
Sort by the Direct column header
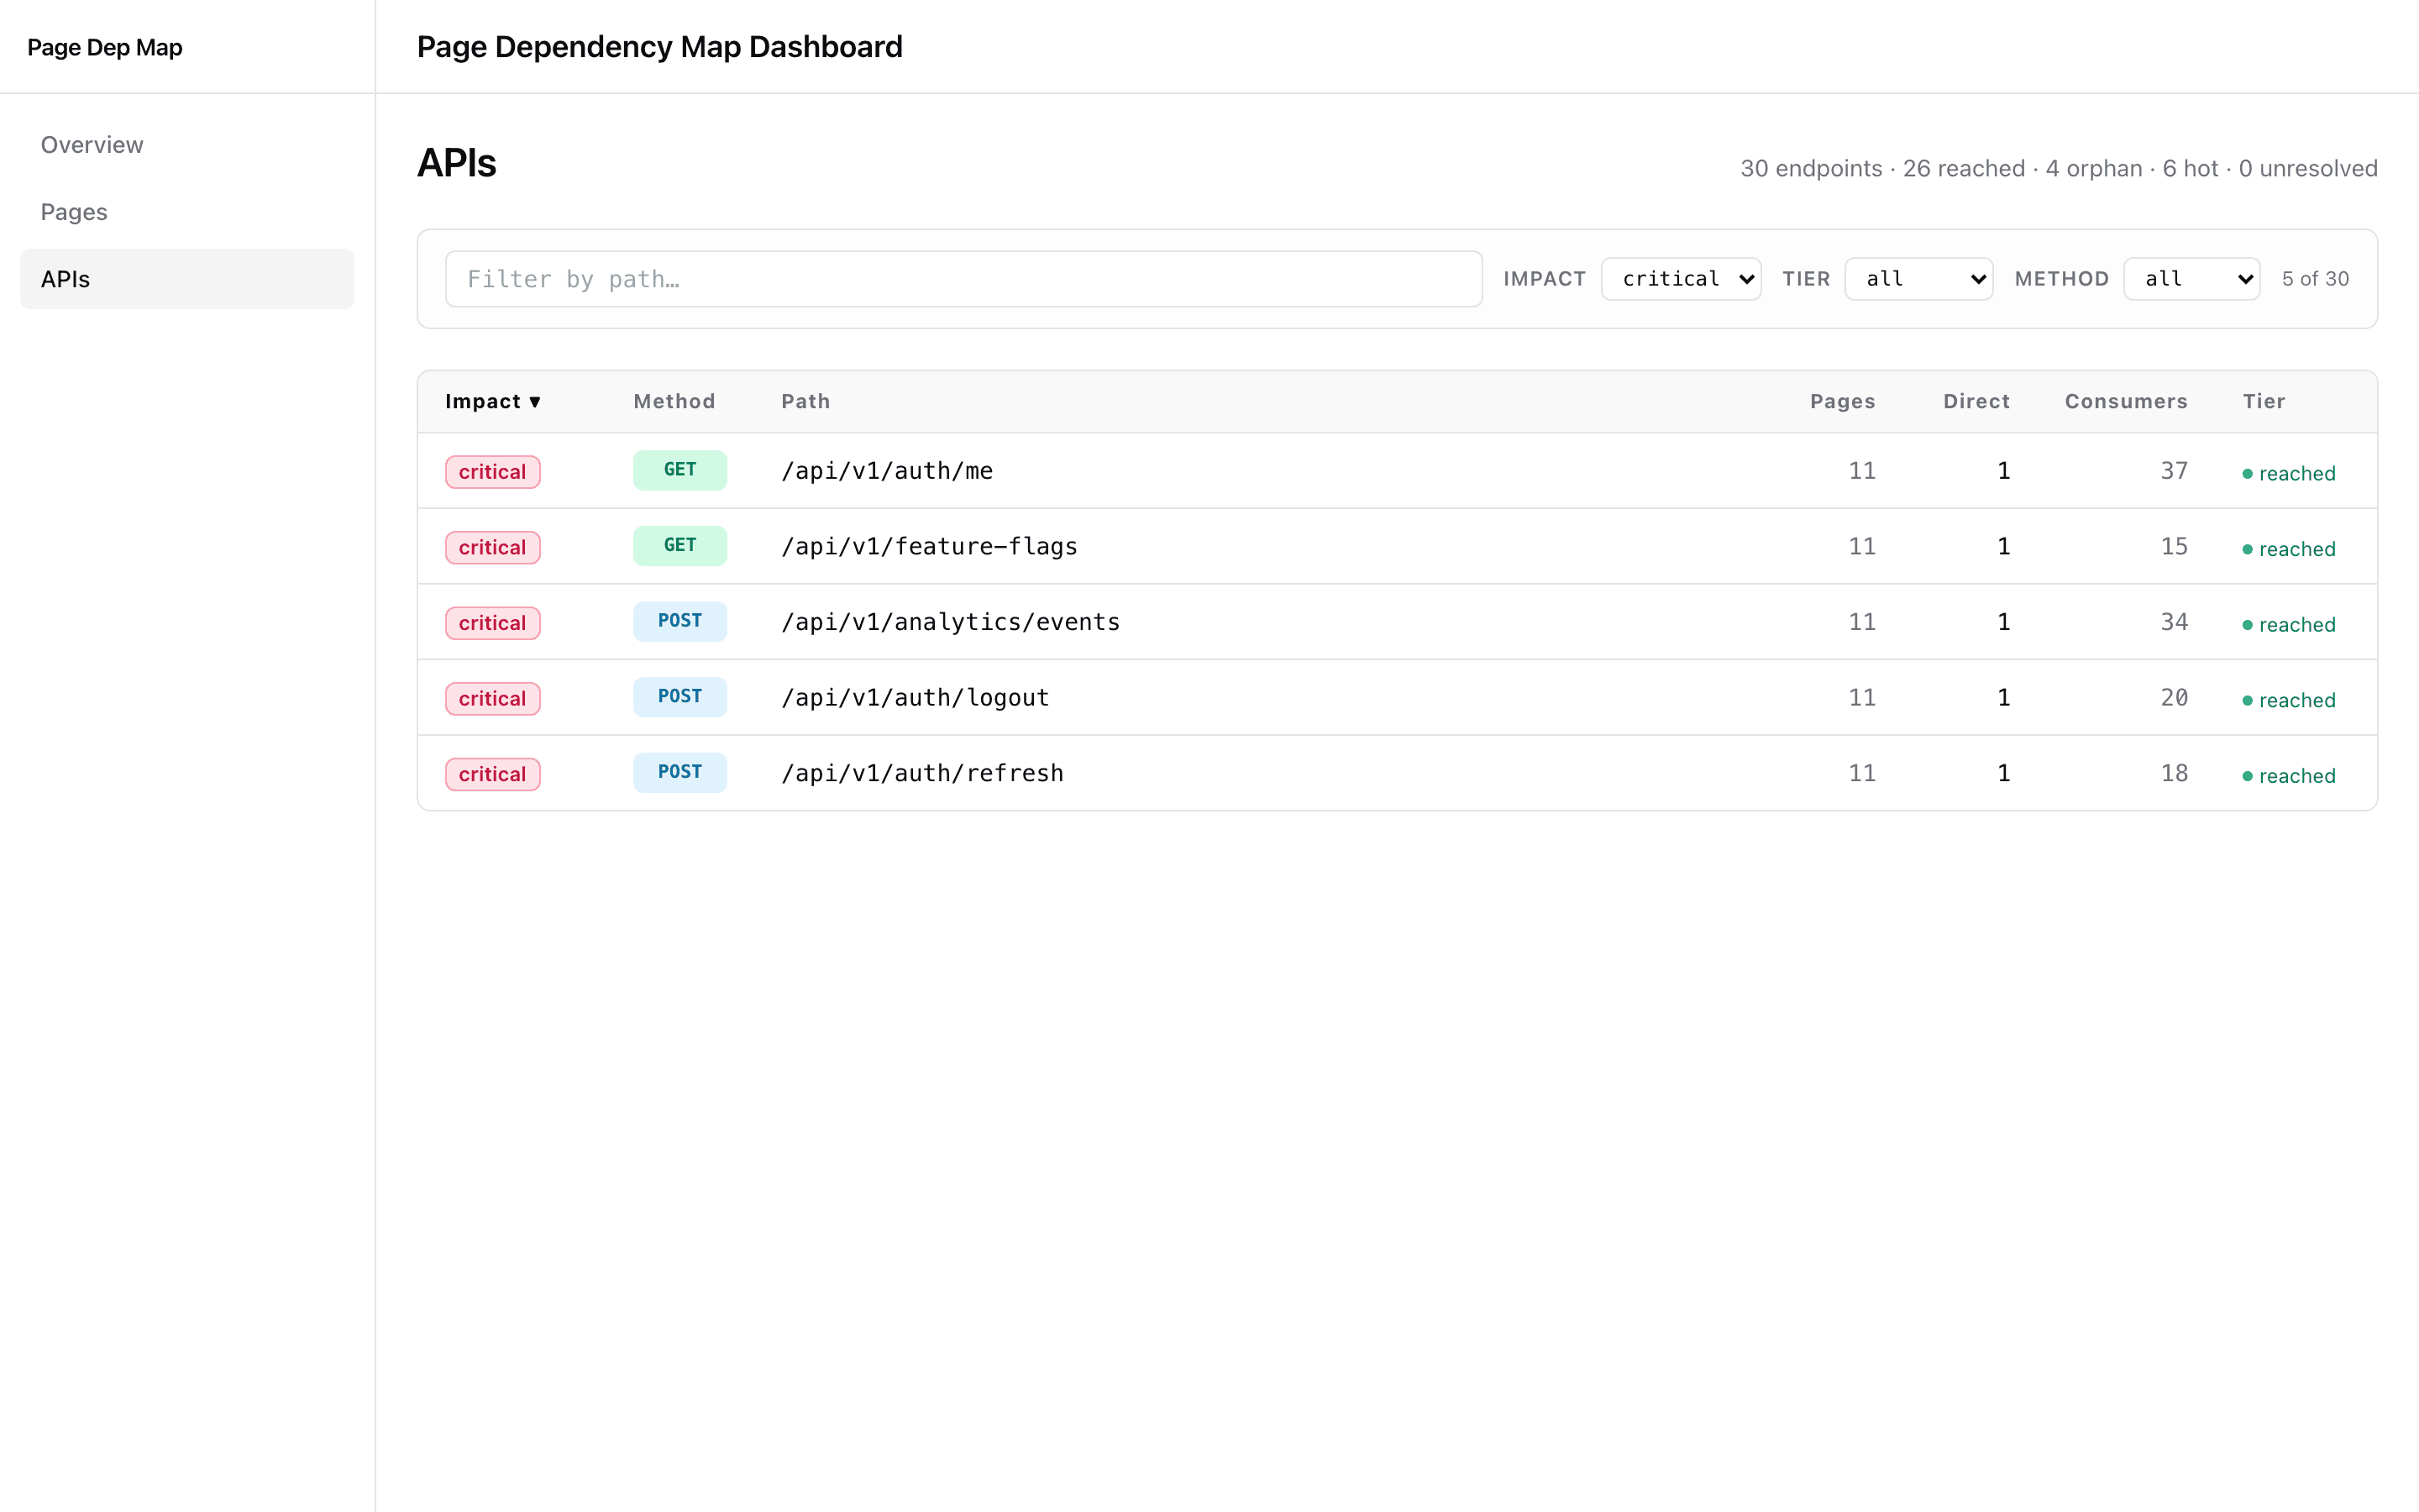1976,401
